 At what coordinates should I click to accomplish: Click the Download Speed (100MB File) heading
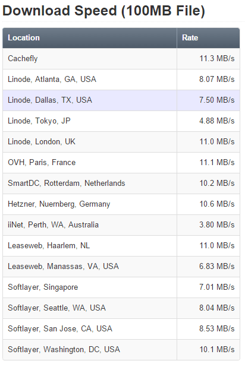104,11
